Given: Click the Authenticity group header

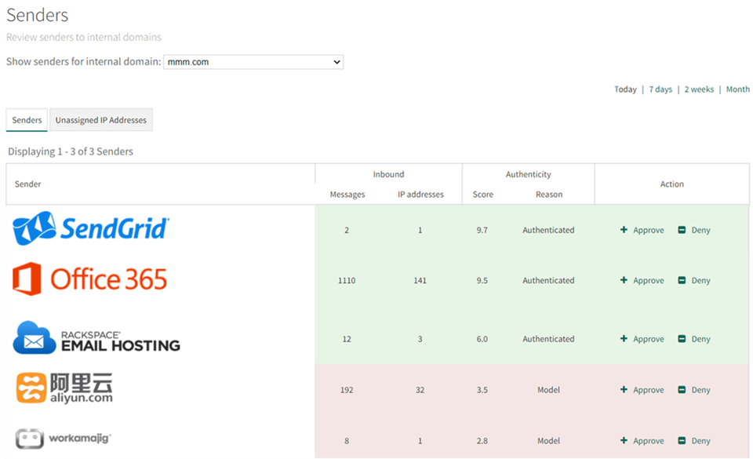Looking at the screenshot, I should (x=528, y=174).
